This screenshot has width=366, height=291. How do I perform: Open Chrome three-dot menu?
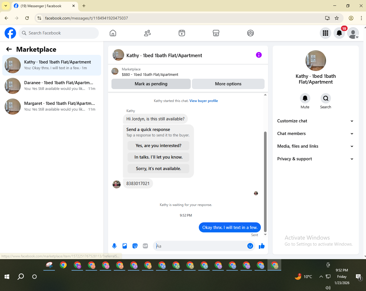[x=361, y=18]
